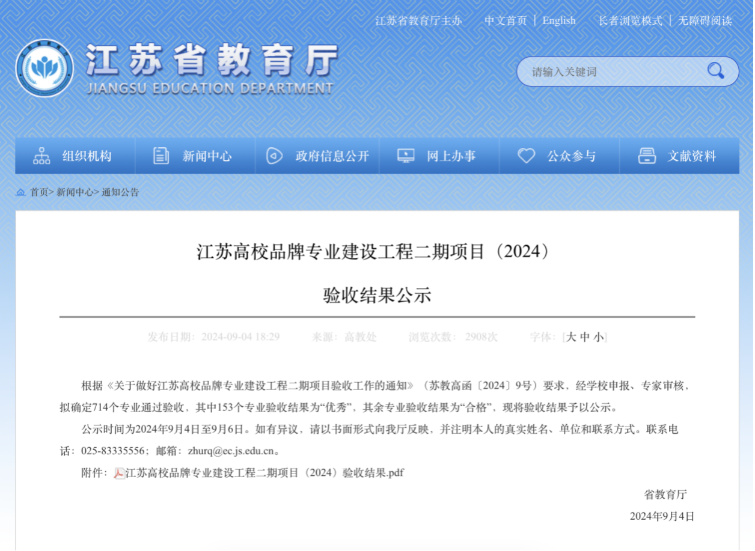Switch to the English site version
The height and width of the screenshot is (551, 755).
(558, 20)
